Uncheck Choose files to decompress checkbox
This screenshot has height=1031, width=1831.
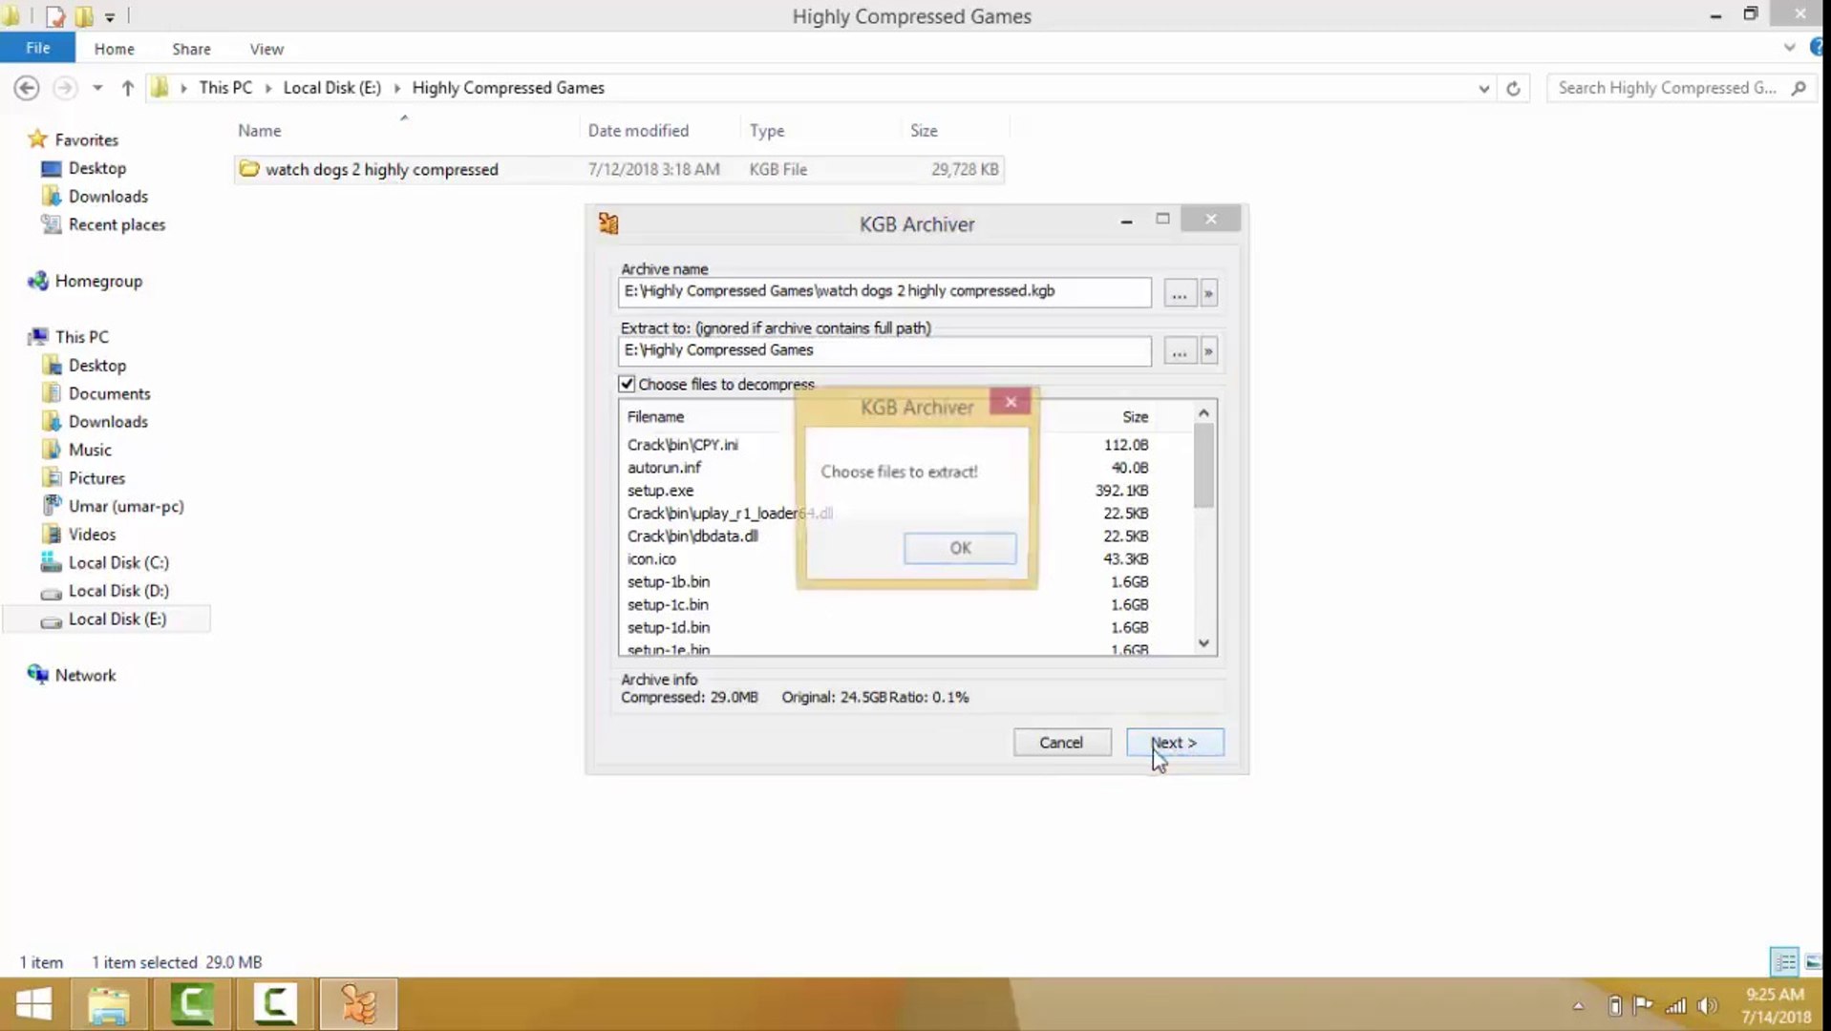[627, 384]
